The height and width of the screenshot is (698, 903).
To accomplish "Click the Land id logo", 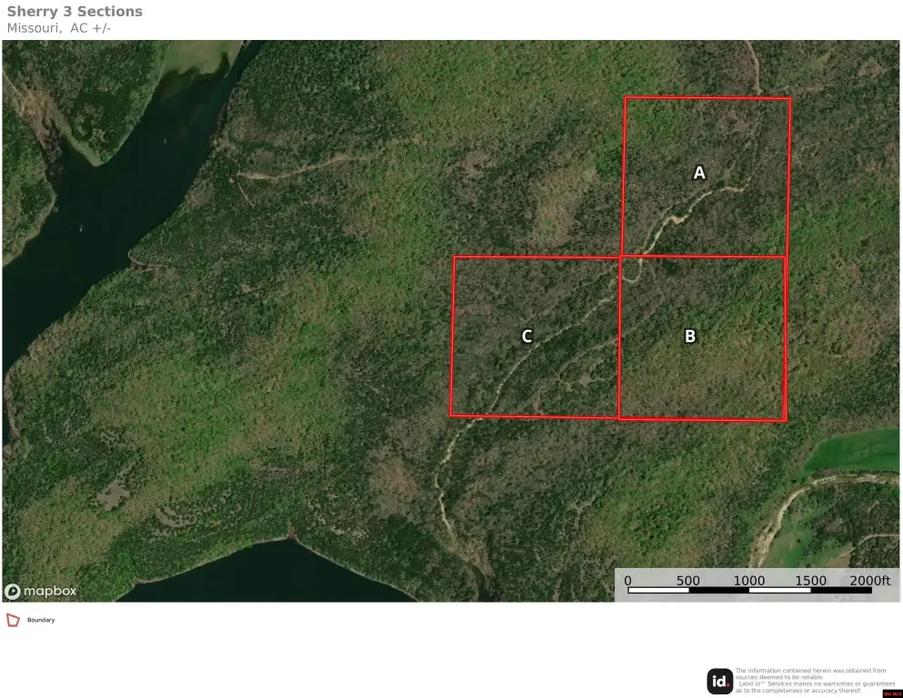I will 719,681.
